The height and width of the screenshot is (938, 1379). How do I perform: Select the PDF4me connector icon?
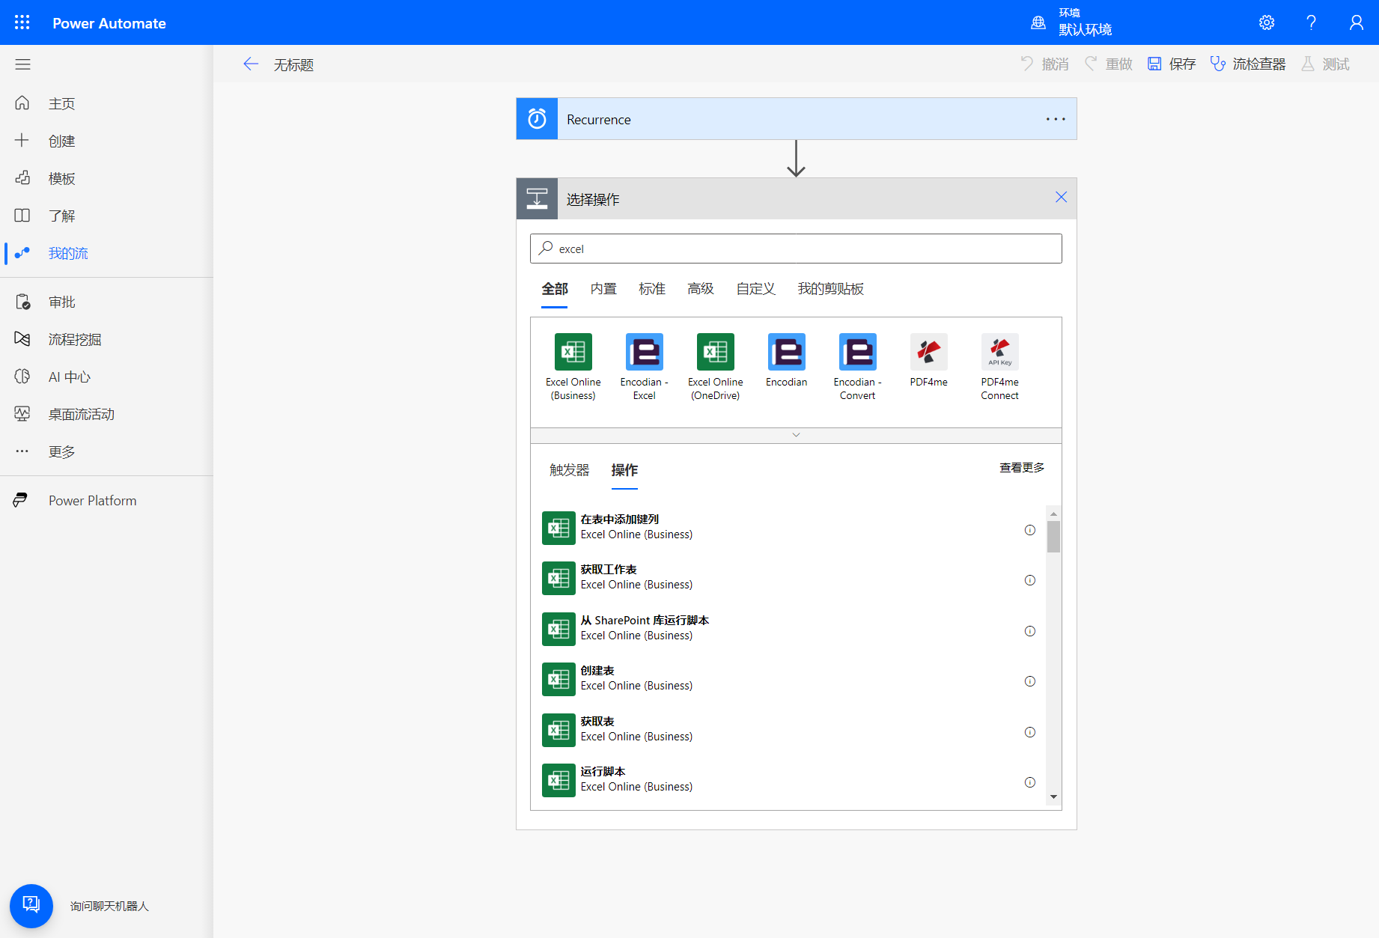tap(928, 352)
